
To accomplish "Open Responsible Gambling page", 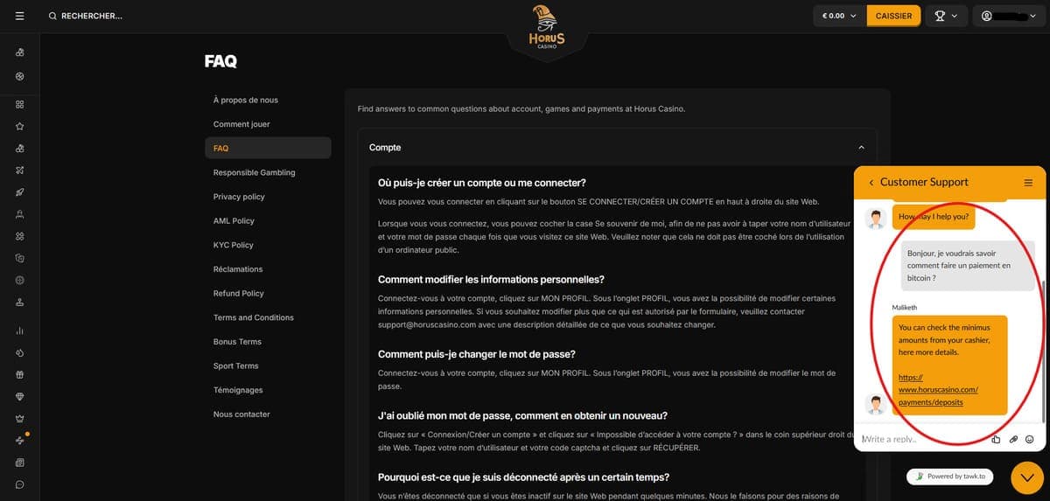I will [x=254, y=172].
